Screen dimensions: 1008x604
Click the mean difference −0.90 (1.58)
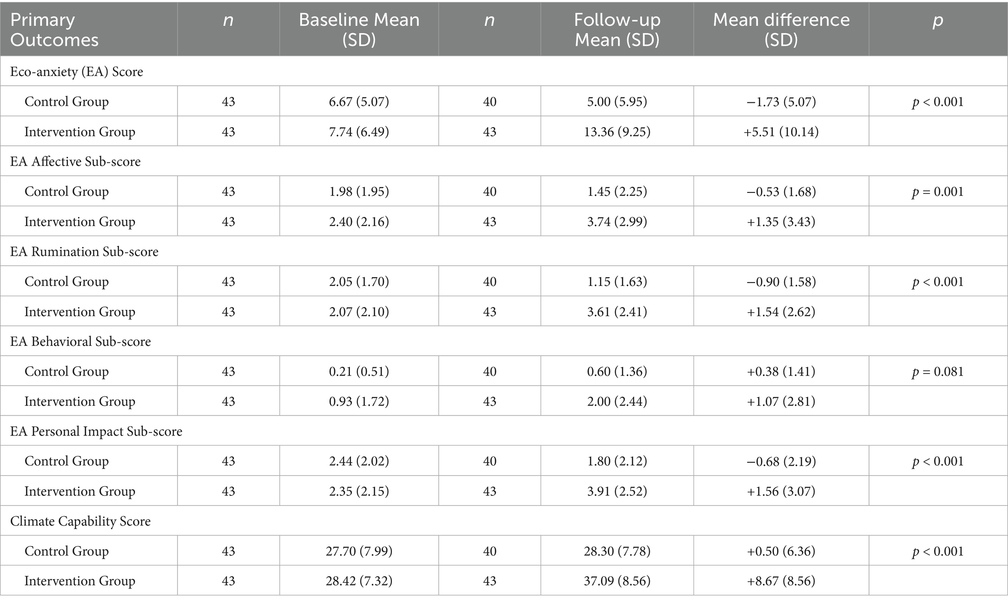(x=781, y=282)
